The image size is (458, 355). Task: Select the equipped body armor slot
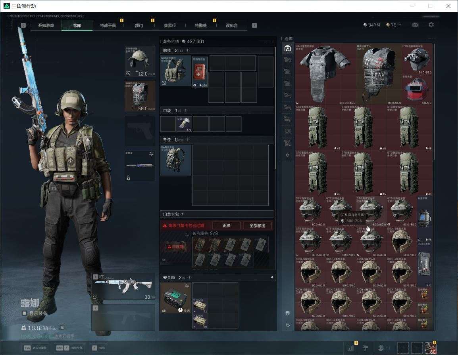click(140, 96)
